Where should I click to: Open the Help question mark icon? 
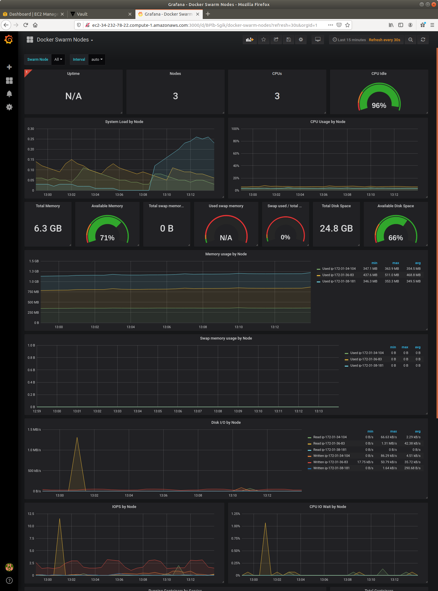[x=9, y=580]
